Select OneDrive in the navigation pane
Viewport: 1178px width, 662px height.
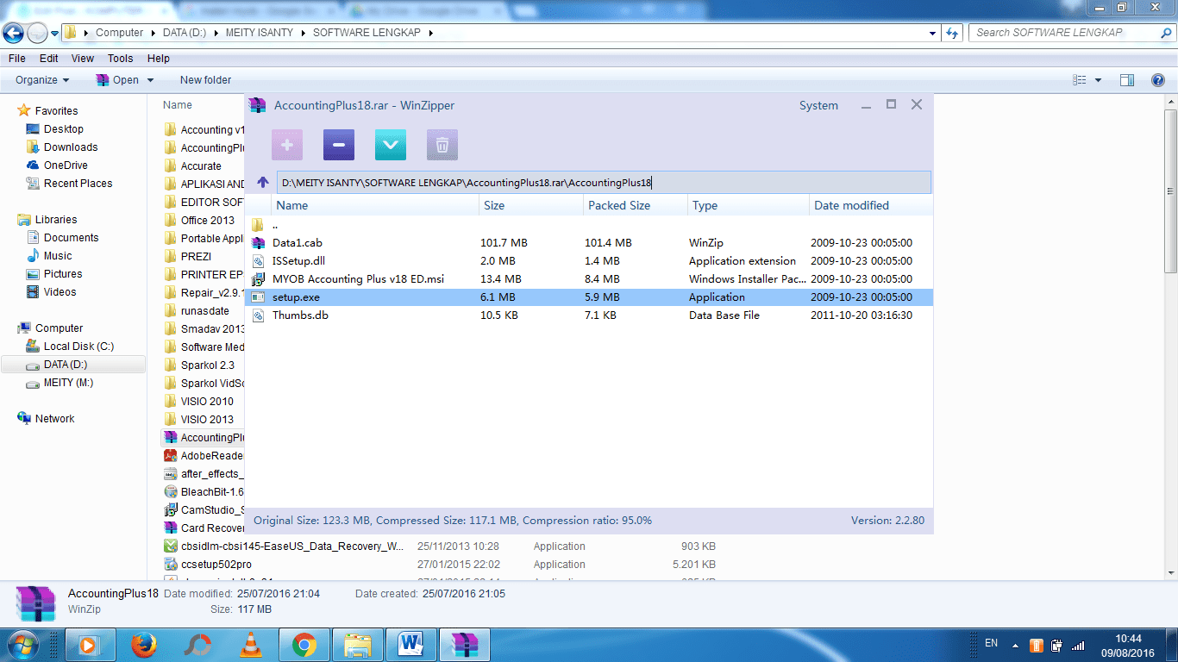pyautogui.click(x=66, y=165)
